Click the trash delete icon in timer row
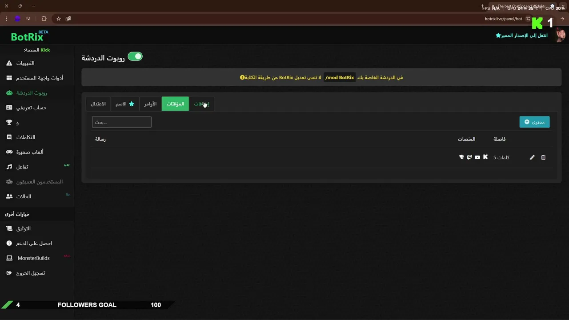 [543, 157]
